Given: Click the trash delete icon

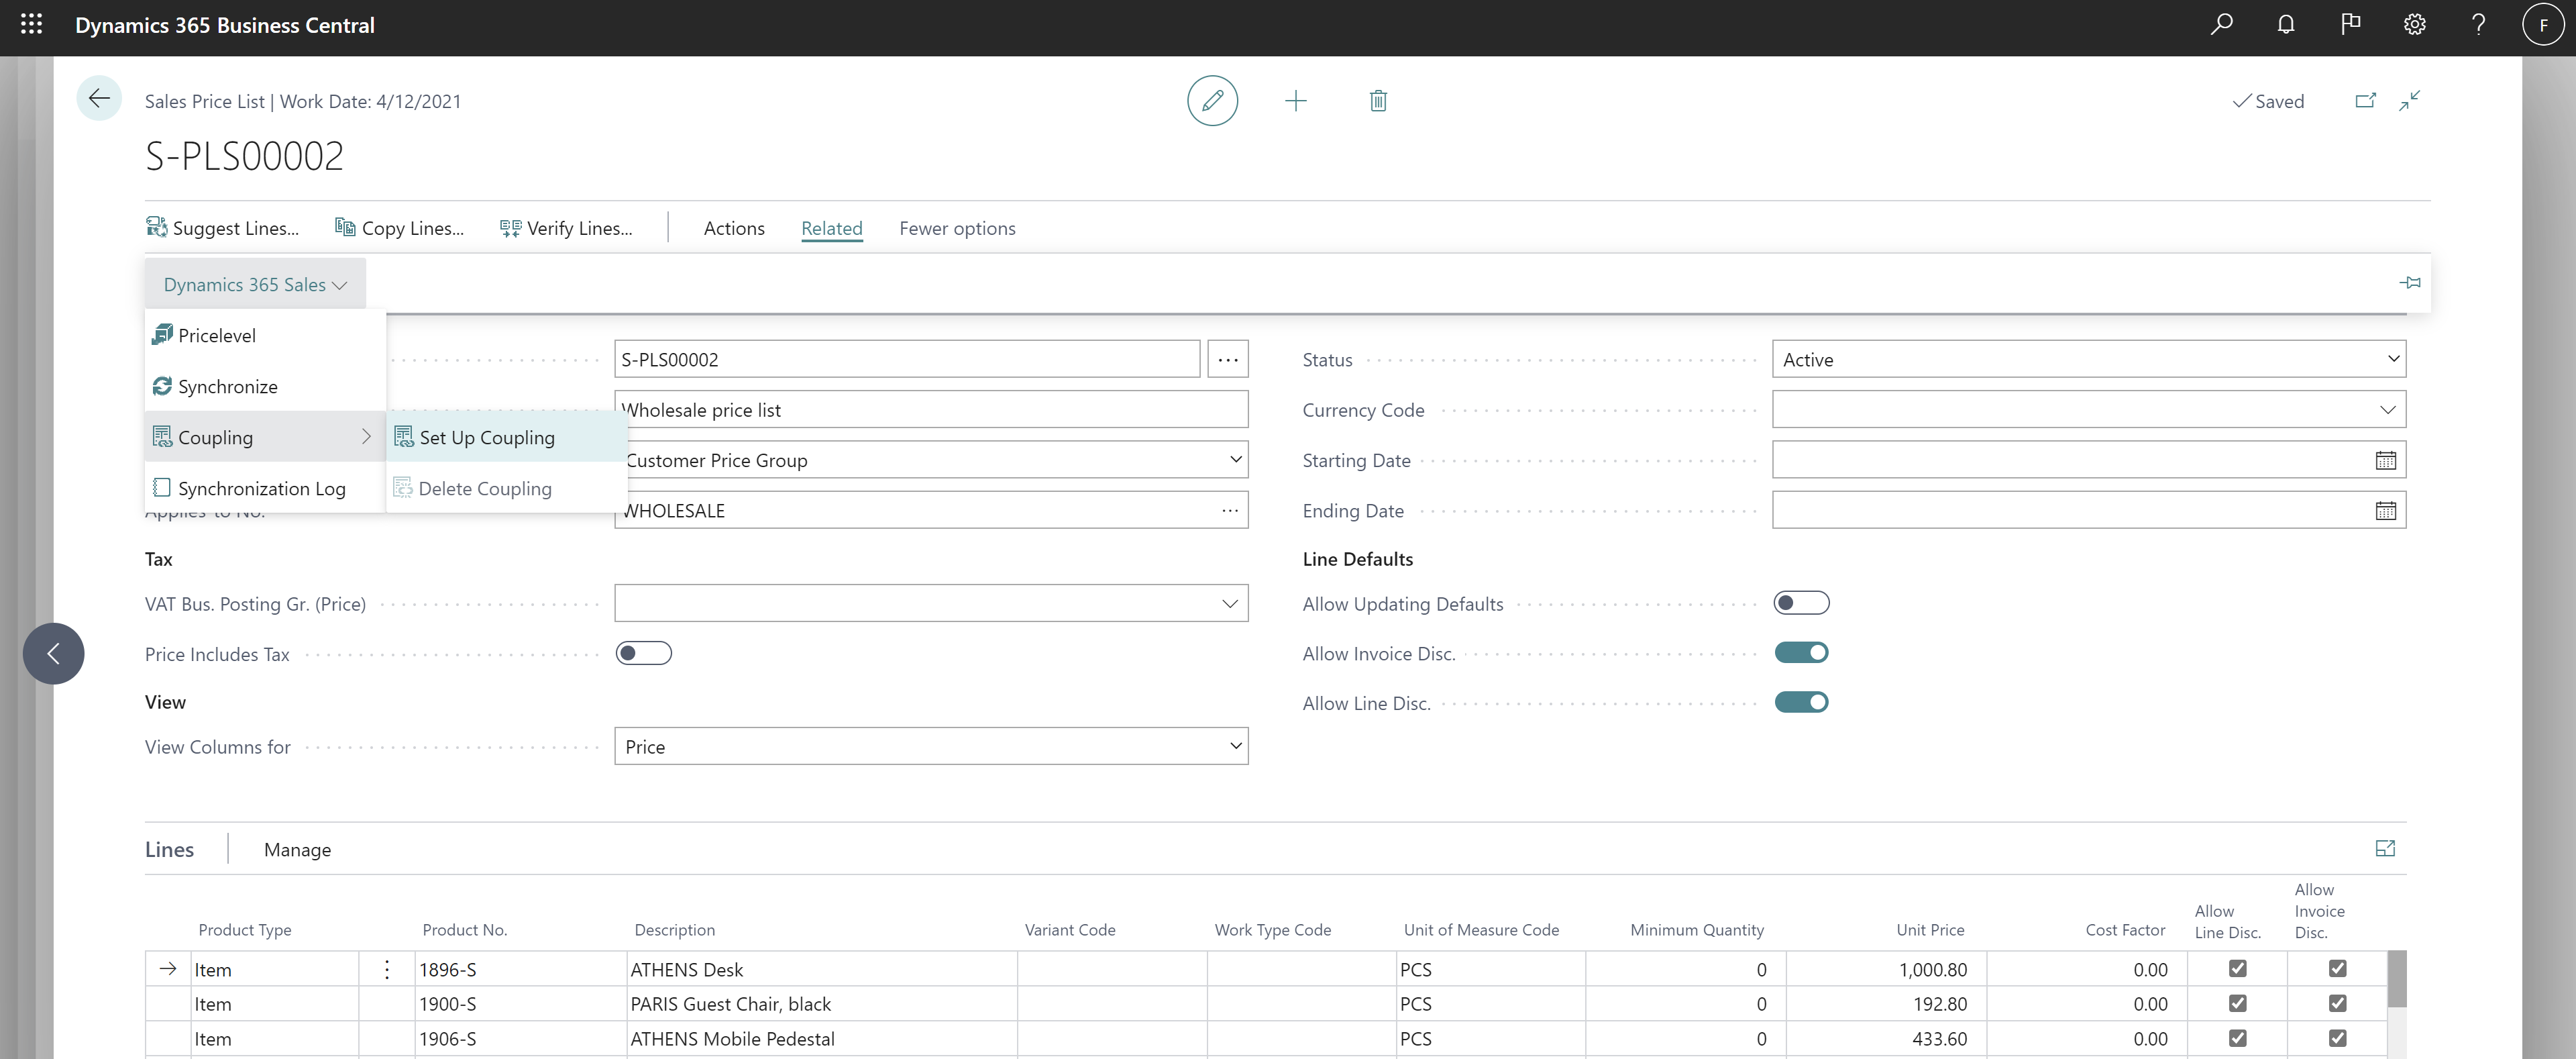Looking at the screenshot, I should click(x=1377, y=101).
